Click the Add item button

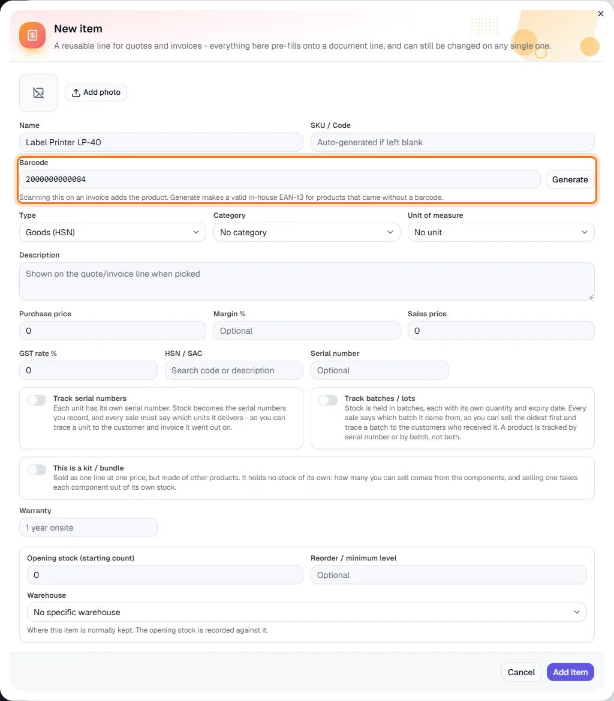(x=570, y=672)
